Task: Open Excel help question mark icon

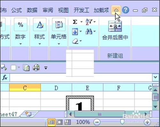Action: point(125,10)
